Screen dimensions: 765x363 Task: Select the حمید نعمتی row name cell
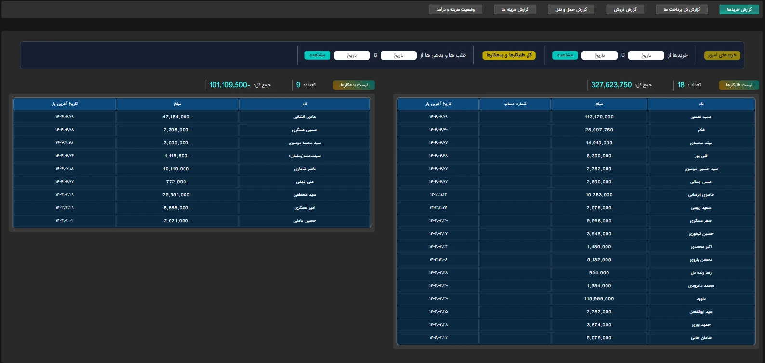pyautogui.click(x=701, y=117)
